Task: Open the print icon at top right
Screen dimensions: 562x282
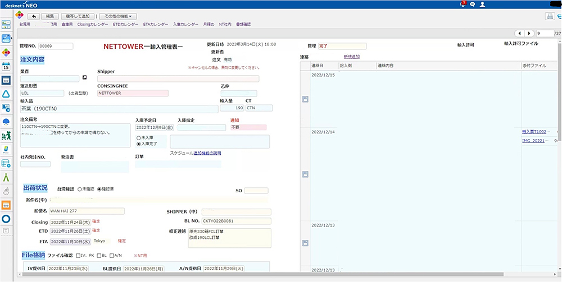Action: [550, 17]
